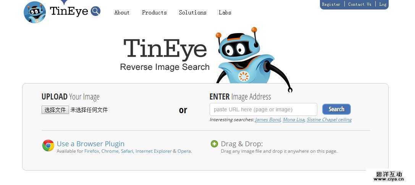Click the 选择文件 choose file button
The height and width of the screenshot is (185, 415).
coord(55,110)
